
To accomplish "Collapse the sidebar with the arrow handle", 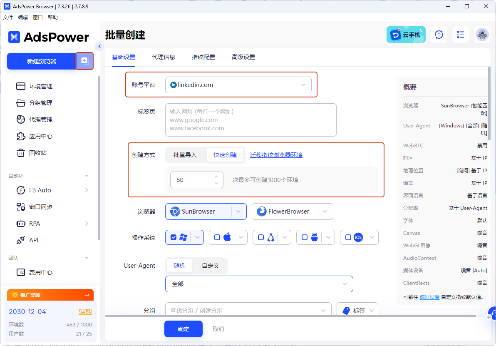I will click(99, 46).
